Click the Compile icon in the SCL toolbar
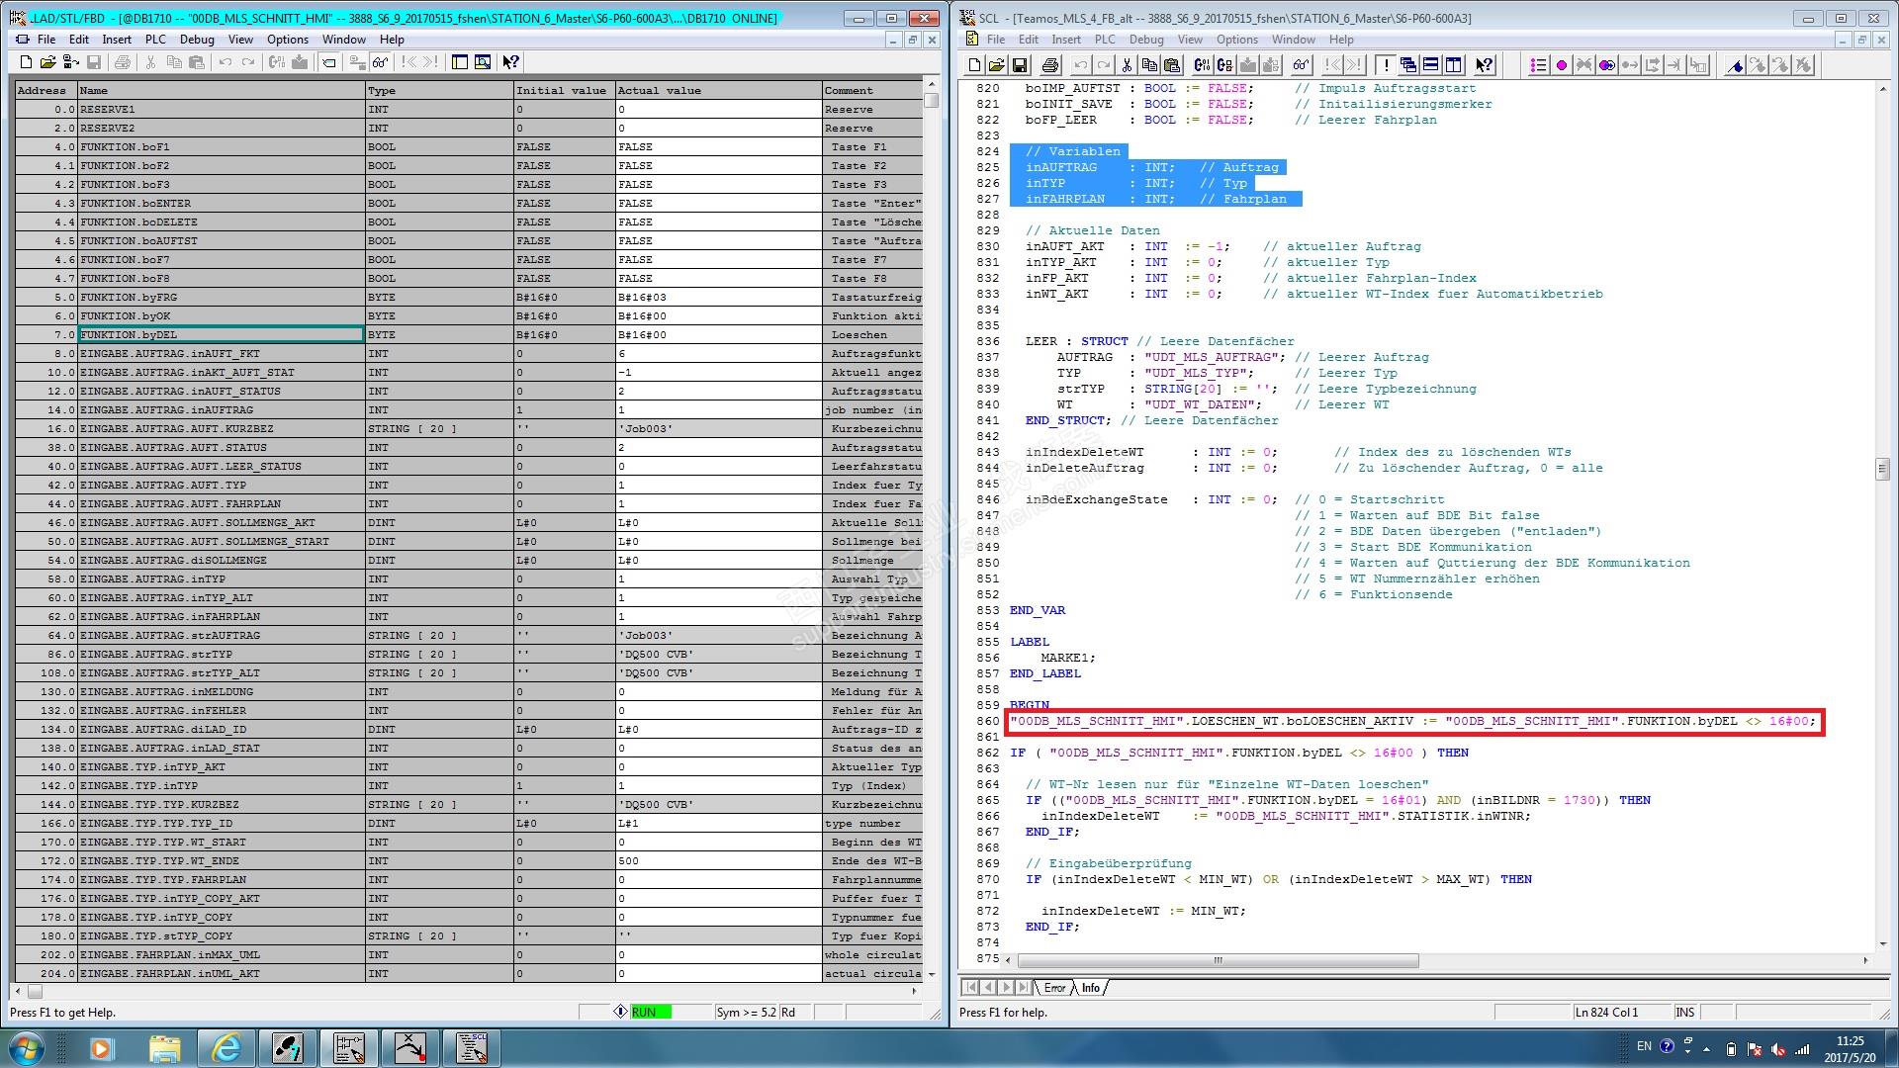This screenshot has height=1068, width=1899. coord(1201,65)
